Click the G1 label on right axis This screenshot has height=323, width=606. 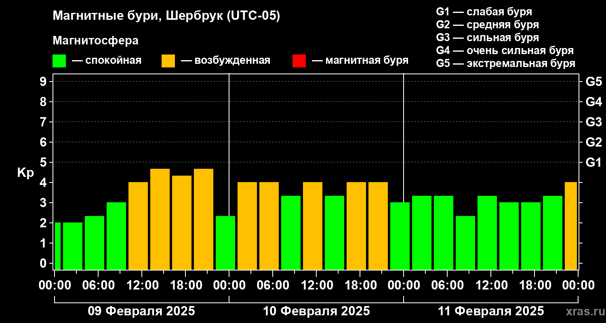(x=593, y=162)
